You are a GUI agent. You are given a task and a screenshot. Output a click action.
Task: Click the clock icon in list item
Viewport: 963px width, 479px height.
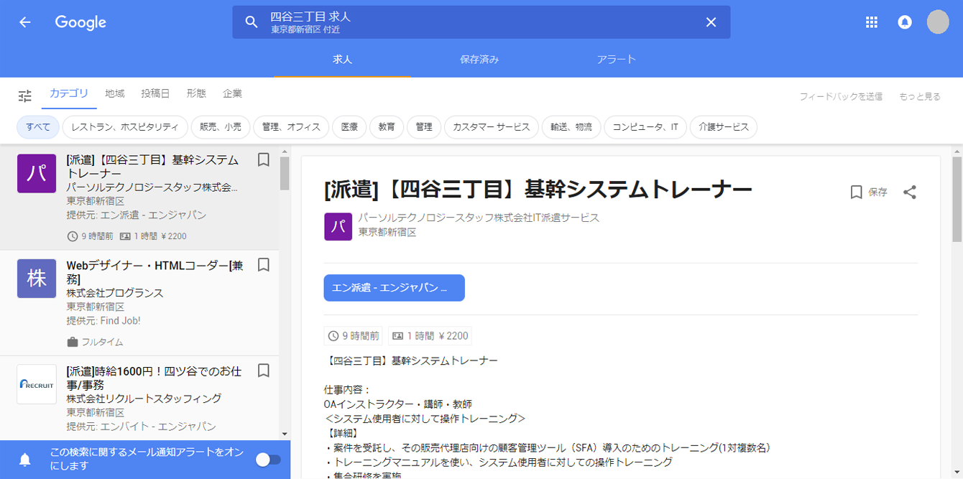click(x=72, y=236)
